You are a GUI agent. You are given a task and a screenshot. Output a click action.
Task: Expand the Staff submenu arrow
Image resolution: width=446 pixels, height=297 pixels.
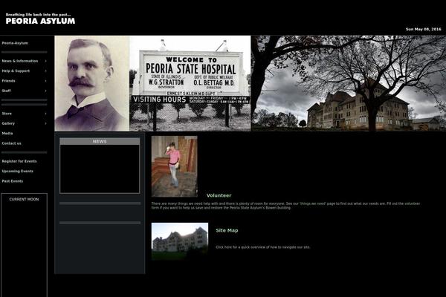click(x=45, y=91)
